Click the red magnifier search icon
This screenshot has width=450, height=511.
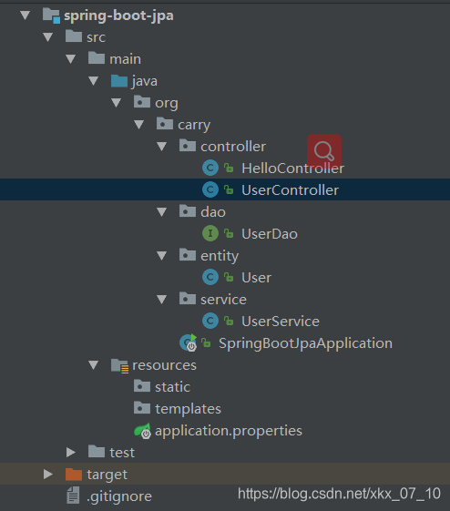click(x=324, y=150)
